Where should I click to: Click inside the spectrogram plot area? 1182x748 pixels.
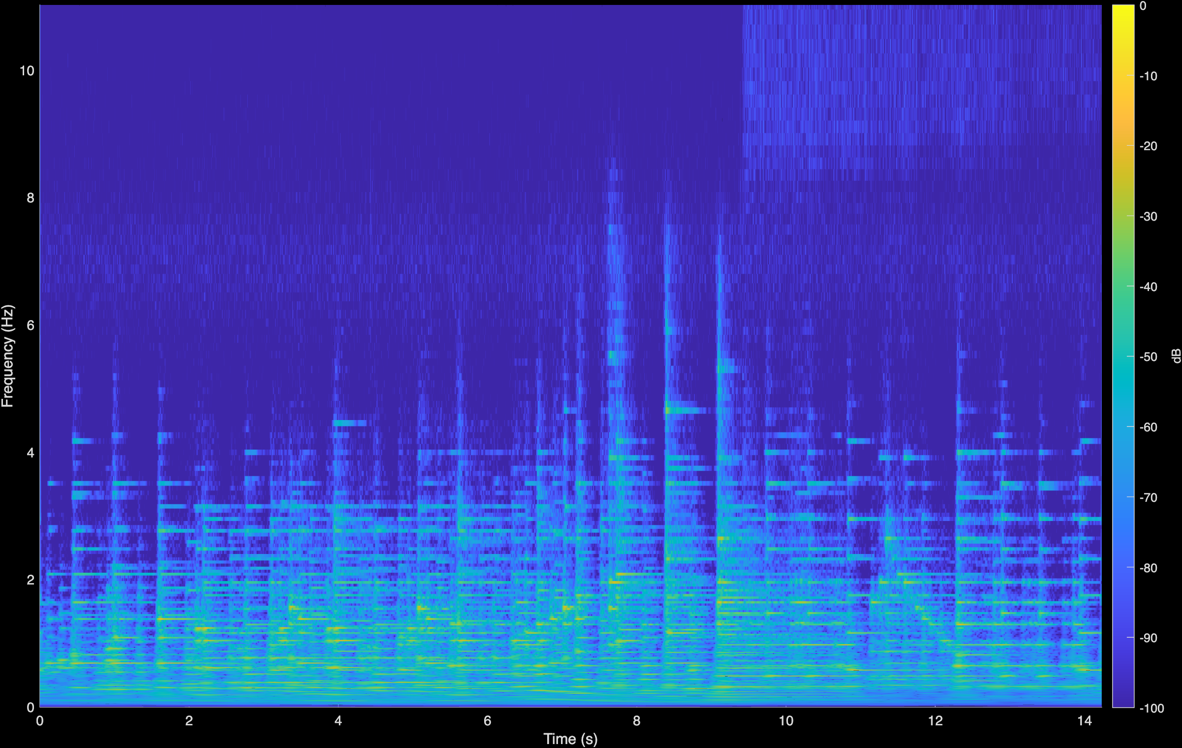[570, 356]
